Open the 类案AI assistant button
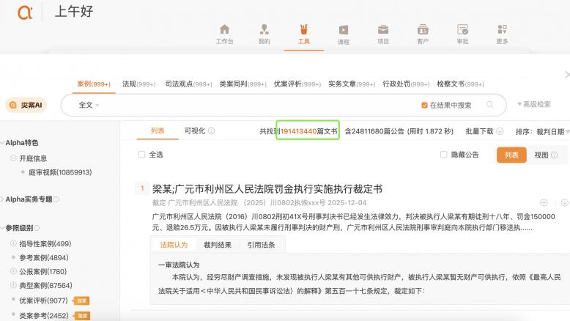Screen dimensions: 570x321 click(x=26, y=105)
